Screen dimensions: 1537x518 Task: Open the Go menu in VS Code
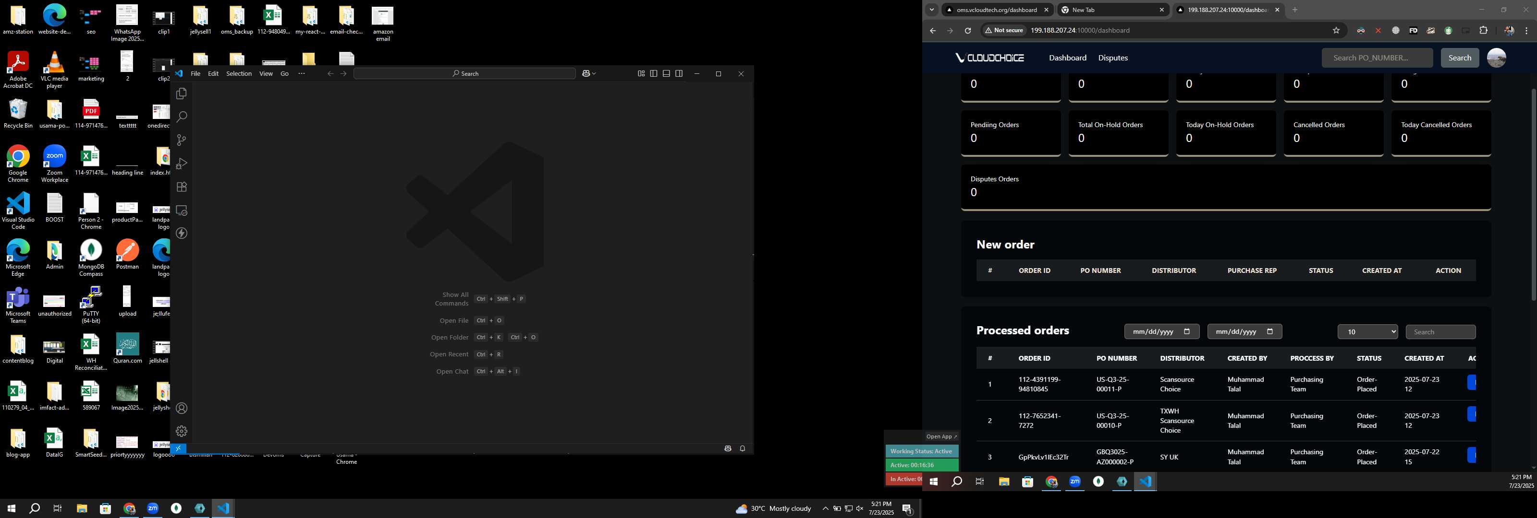285,73
